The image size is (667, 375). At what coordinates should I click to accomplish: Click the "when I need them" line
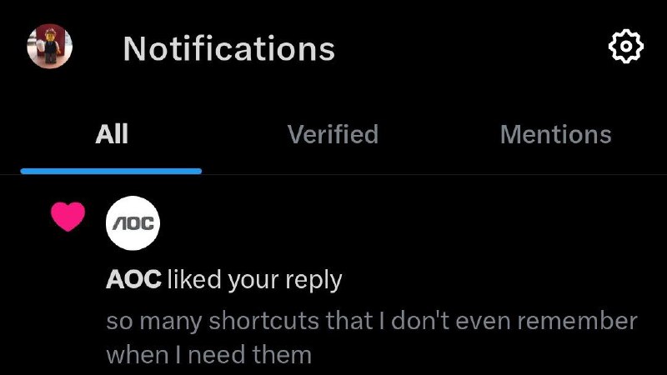(x=208, y=354)
